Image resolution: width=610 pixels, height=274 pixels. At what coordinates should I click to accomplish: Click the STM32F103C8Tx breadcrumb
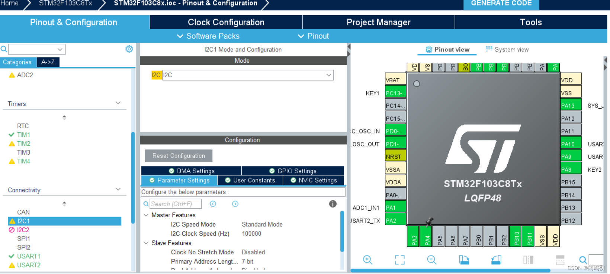point(65,3)
